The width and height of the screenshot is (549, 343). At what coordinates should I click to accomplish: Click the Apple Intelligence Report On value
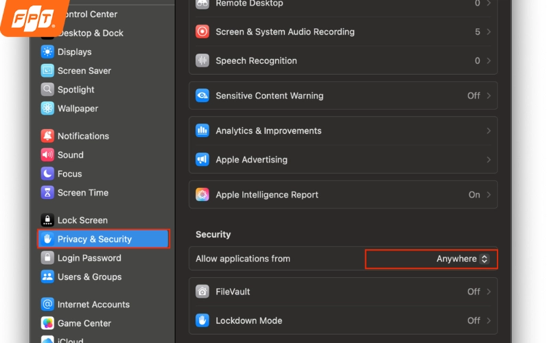(474, 195)
